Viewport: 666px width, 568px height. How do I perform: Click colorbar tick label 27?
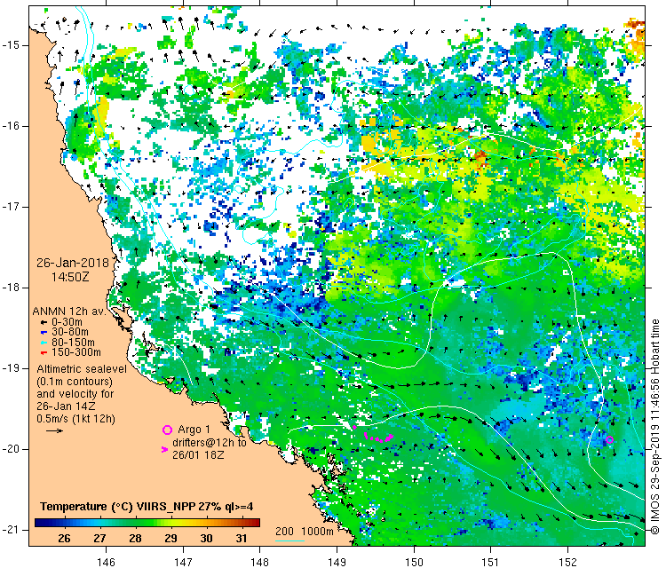pos(99,539)
